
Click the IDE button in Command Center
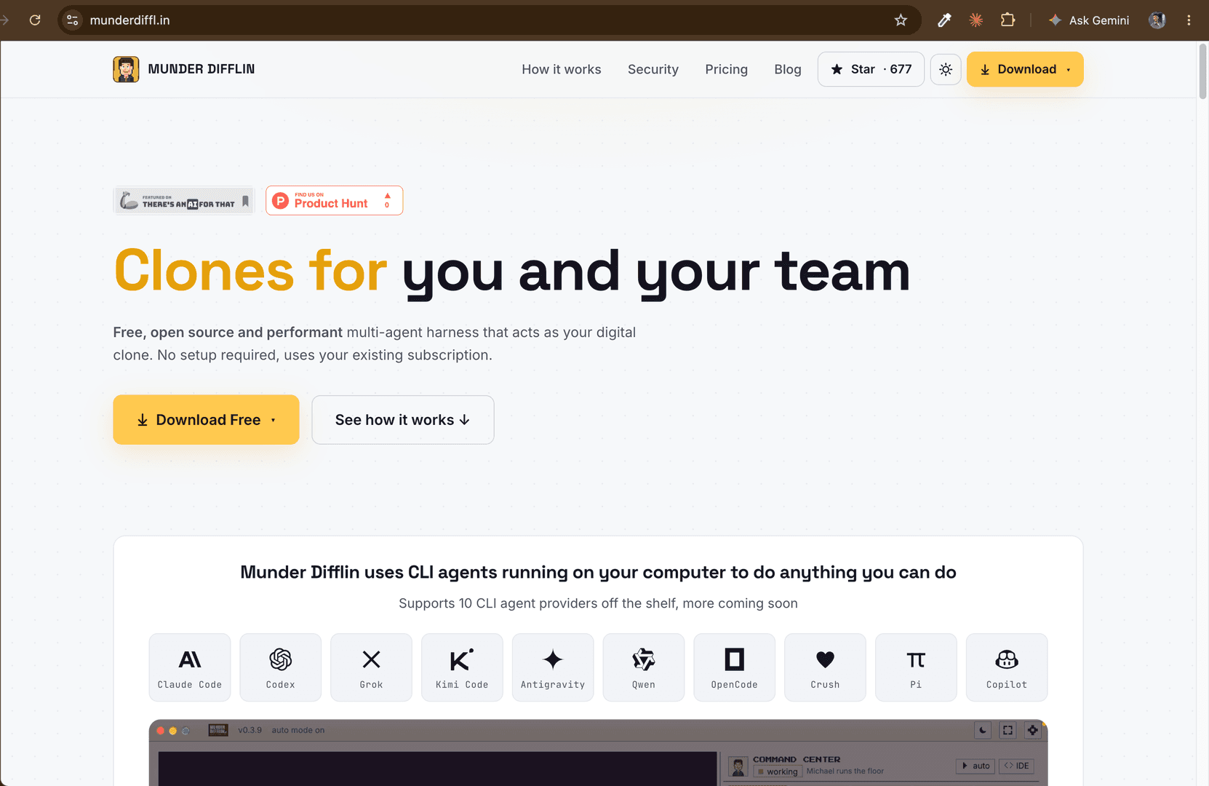1017,766
